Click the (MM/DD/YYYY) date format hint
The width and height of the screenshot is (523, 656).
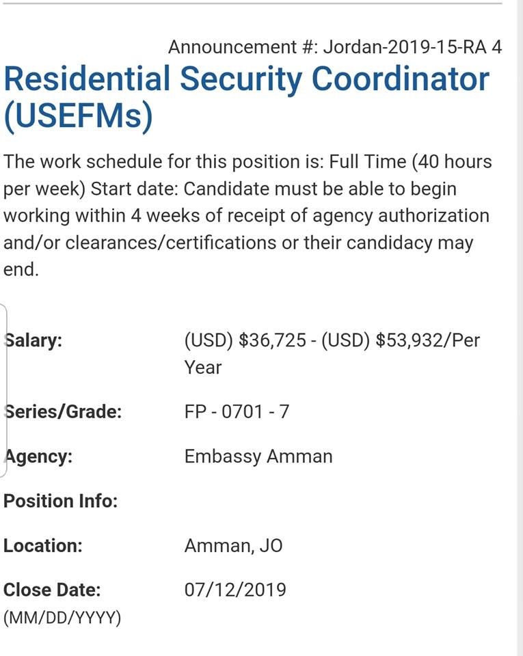pos(62,618)
